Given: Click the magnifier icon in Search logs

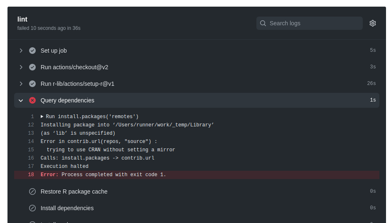Looking at the screenshot, I should point(263,23).
